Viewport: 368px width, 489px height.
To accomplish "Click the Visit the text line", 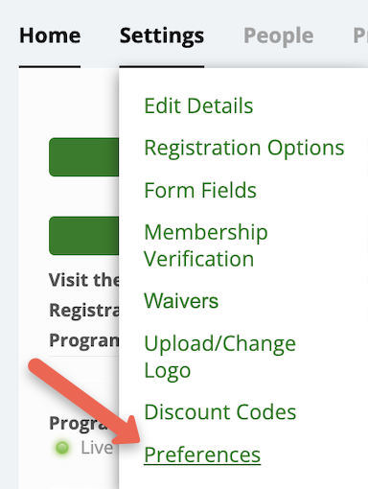I will (84, 280).
